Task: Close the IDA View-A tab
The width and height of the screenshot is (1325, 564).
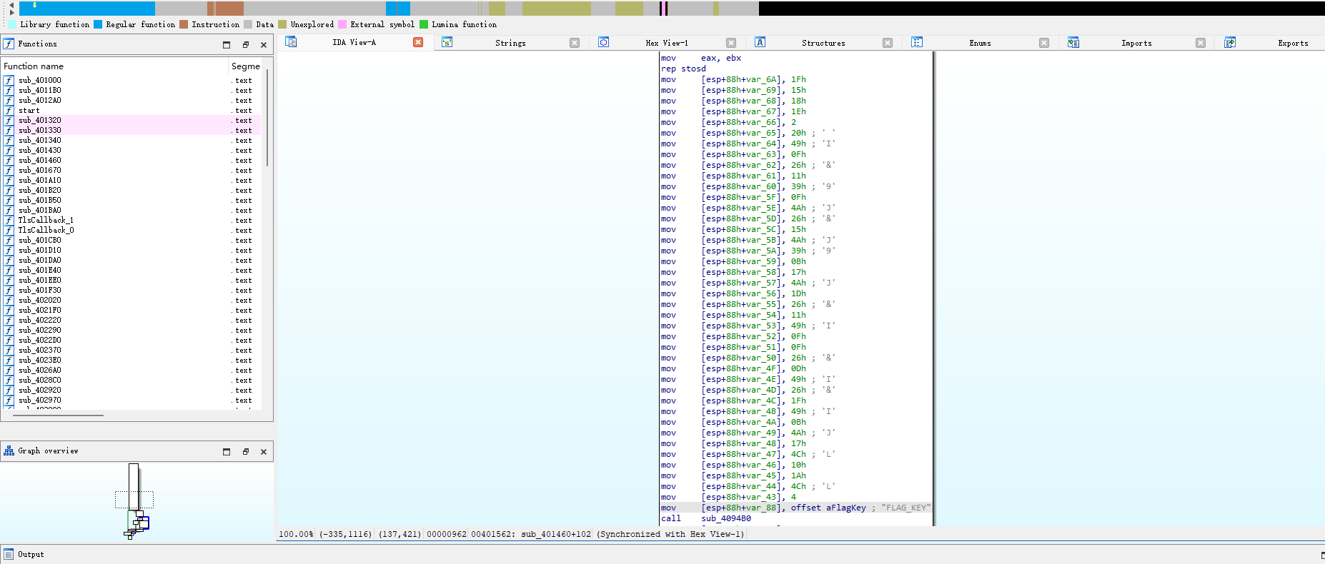Action: pos(418,43)
